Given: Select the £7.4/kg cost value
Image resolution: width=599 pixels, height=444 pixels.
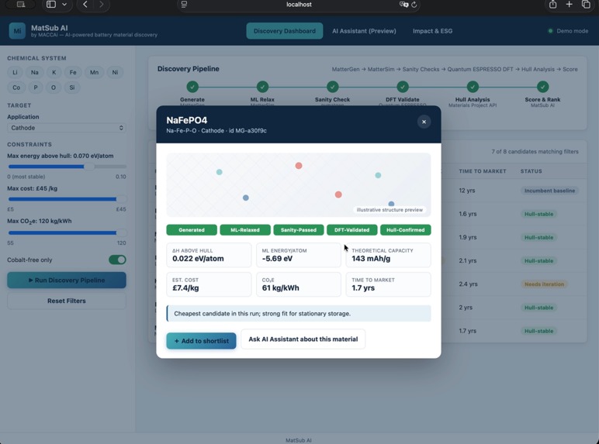Looking at the screenshot, I should coord(185,288).
